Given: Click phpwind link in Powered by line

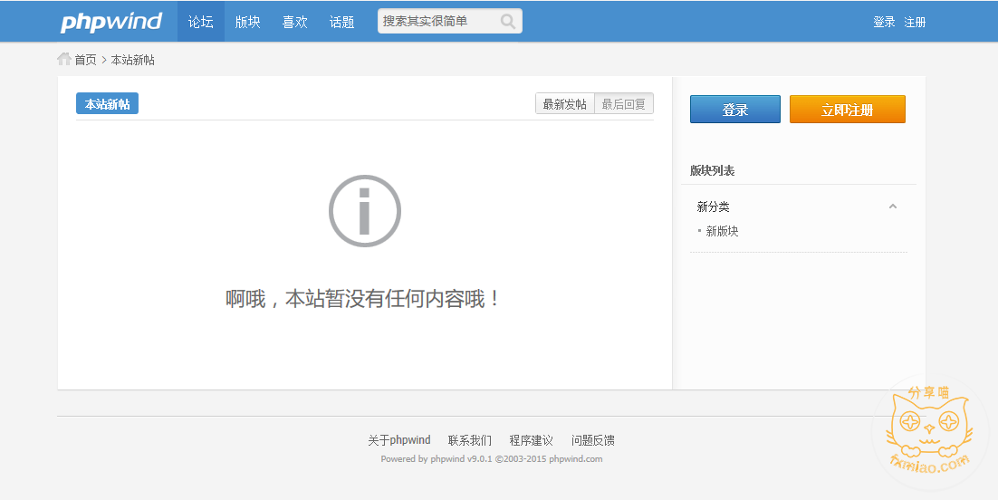Looking at the screenshot, I should pos(447,458).
